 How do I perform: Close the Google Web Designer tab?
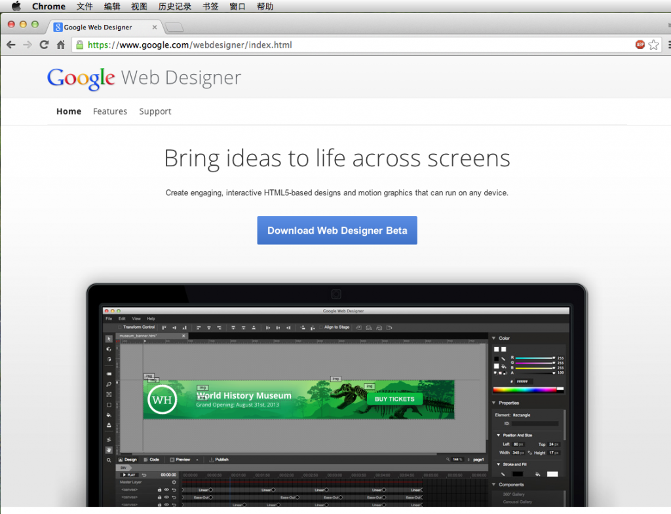(x=155, y=28)
